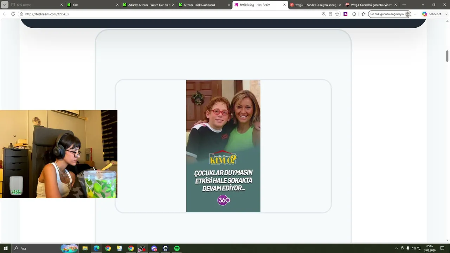
Task: Switch to the wttg3 Yandex search tab
Action: point(315,5)
